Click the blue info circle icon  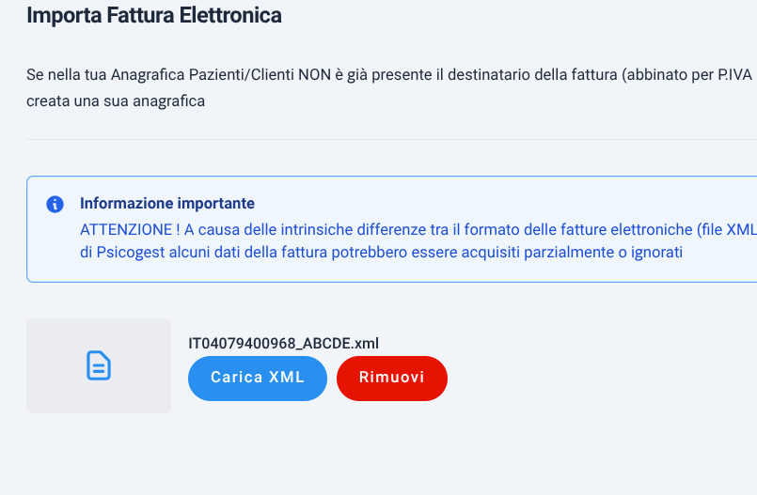(55, 204)
